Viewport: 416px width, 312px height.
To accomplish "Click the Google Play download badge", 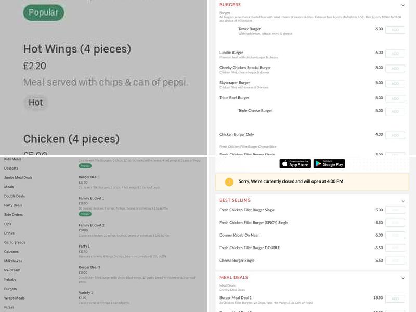I will (x=329, y=164).
